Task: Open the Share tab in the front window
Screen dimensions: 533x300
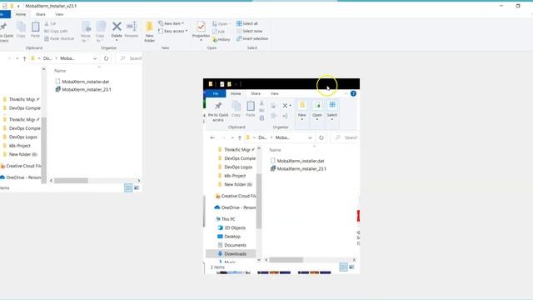Action: coord(256,93)
